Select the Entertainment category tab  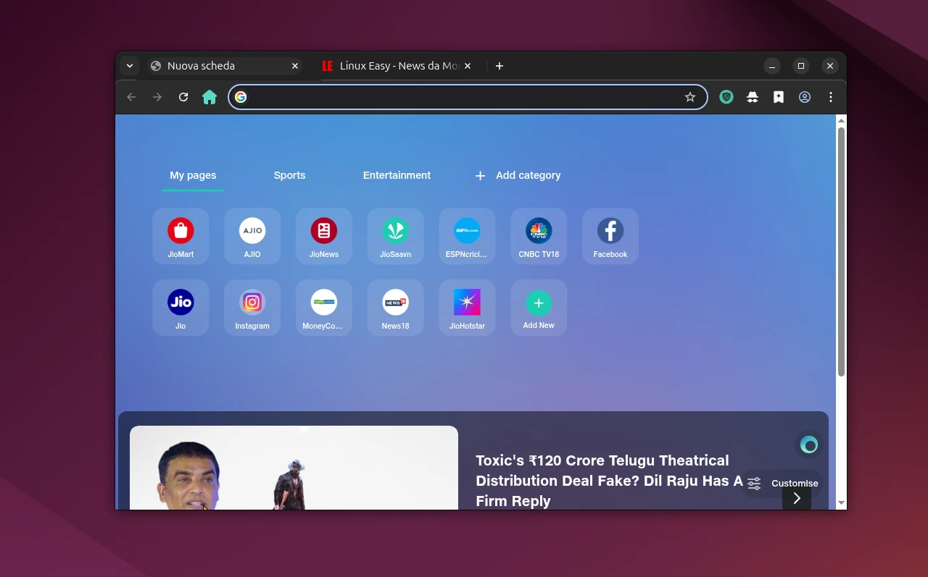pos(397,175)
